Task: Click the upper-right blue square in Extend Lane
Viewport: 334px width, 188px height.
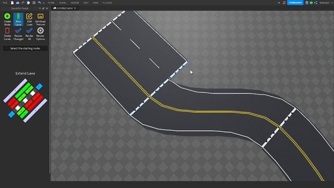Action: coord(39,87)
